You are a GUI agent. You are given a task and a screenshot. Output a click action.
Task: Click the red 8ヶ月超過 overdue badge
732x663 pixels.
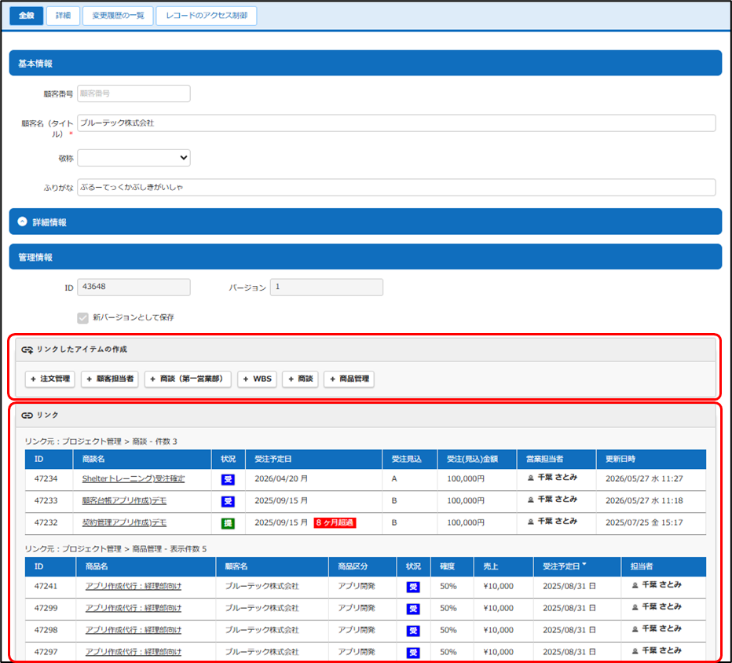pyautogui.click(x=335, y=522)
